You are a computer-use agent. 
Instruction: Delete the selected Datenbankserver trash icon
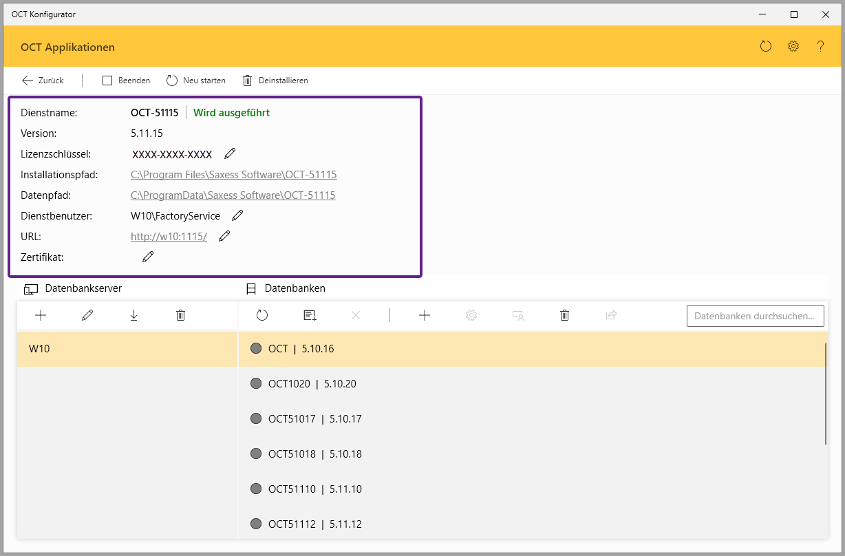(x=180, y=315)
